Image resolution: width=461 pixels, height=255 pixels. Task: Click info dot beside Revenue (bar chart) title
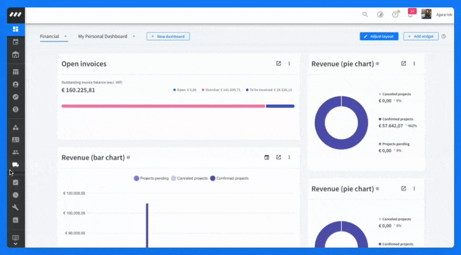pyautogui.click(x=128, y=157)
